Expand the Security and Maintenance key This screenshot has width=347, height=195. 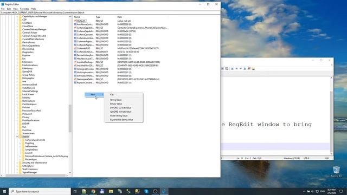(17, 162)
